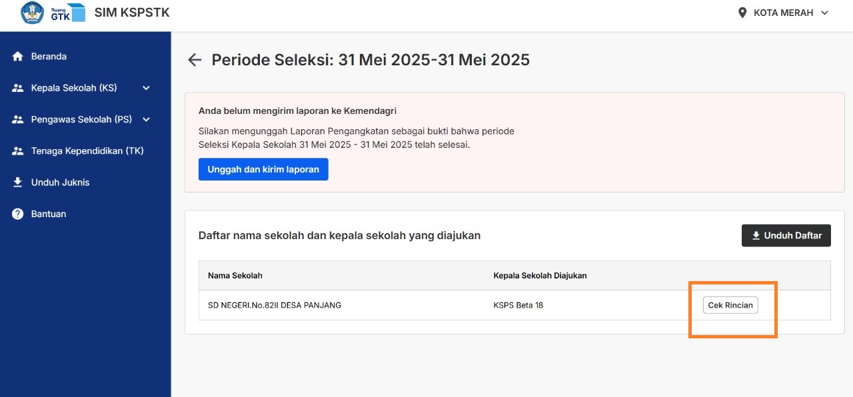Click the Unduh Daftar button
Screen dimensions: 853x397
[786, 235]
